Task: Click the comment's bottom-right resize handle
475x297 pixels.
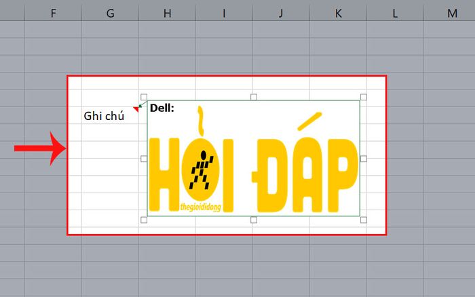Action: point(364,220)
